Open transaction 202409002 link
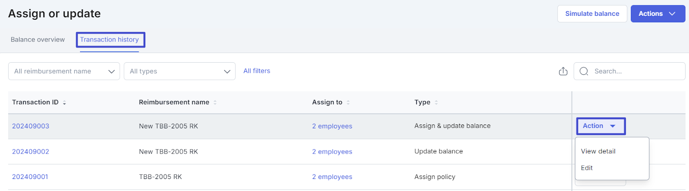Viewport: 689px width, 191px height. 31,152
